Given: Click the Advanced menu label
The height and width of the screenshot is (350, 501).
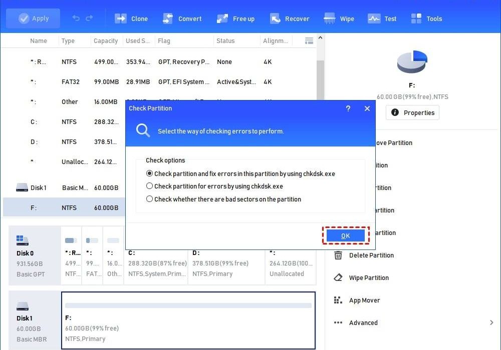Looking at the screenshot, I should [x=363, y=322].
